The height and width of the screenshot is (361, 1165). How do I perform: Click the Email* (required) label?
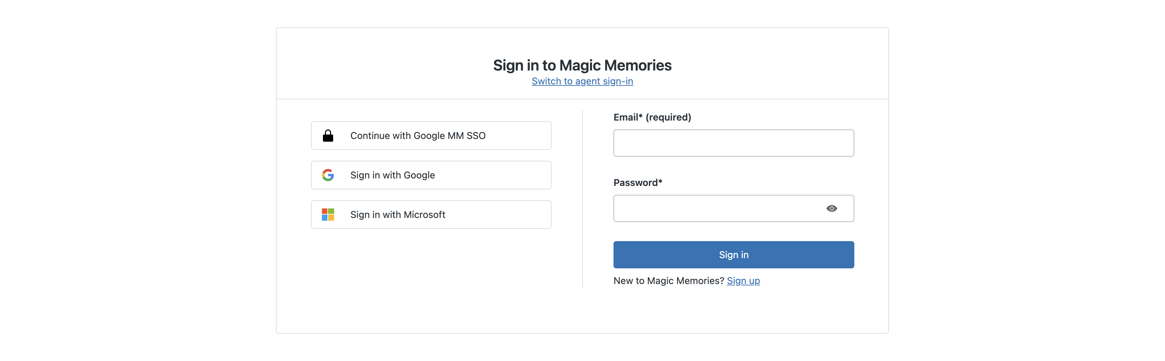click(x=652, y=117)
